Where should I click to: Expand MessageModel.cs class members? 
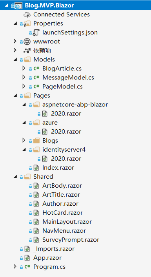tap(24, 77)
